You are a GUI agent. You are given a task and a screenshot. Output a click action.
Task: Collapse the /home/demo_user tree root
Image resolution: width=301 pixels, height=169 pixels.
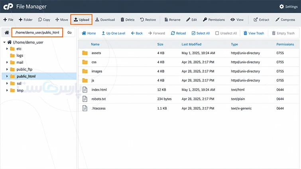(x=4, y=42)
